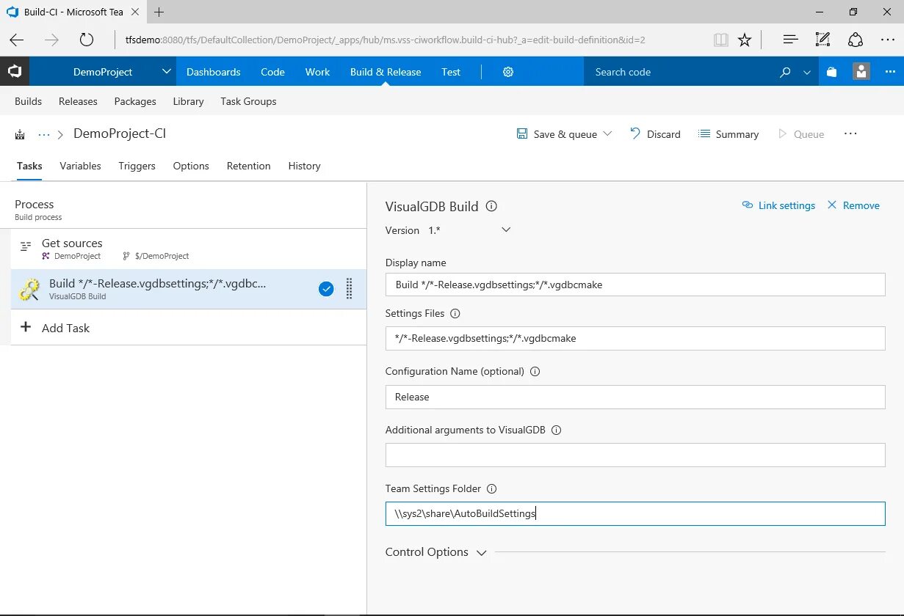Open the Triggers tab
The height and width of the screenshot is (616, 904).
click(x=137, y=166)
